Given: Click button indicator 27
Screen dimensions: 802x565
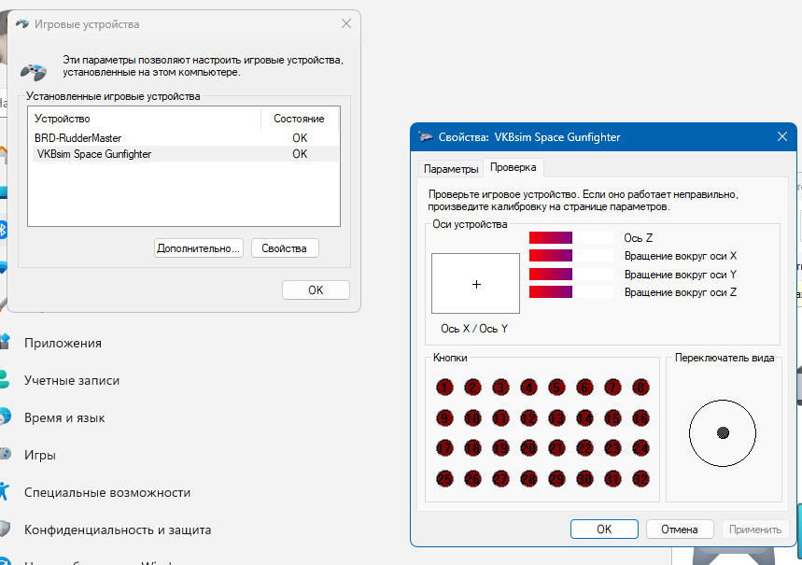Looking at the screenshot, I should pyautogui.click(x=500, y=479).
